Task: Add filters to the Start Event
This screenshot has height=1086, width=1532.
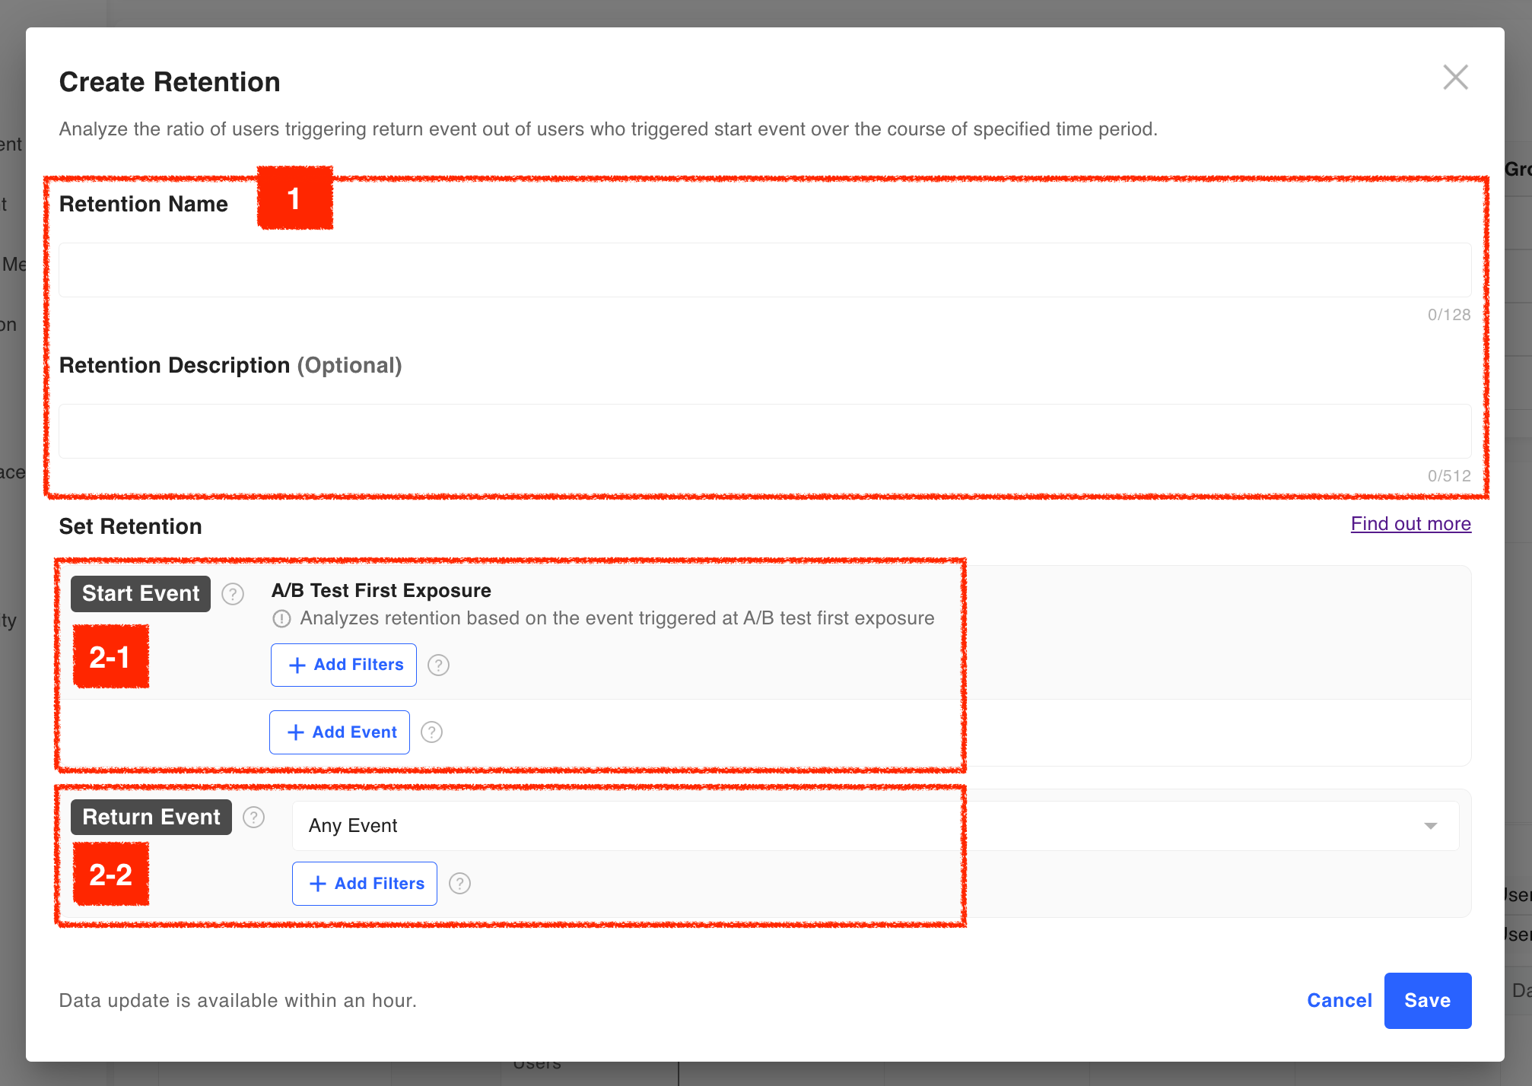Action: [x=344, y=665]
